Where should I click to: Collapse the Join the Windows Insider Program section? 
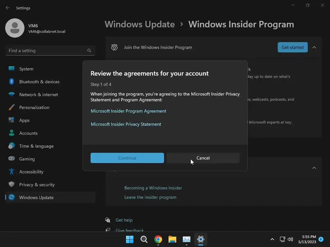pyautogui.click(x=314, y=47)
